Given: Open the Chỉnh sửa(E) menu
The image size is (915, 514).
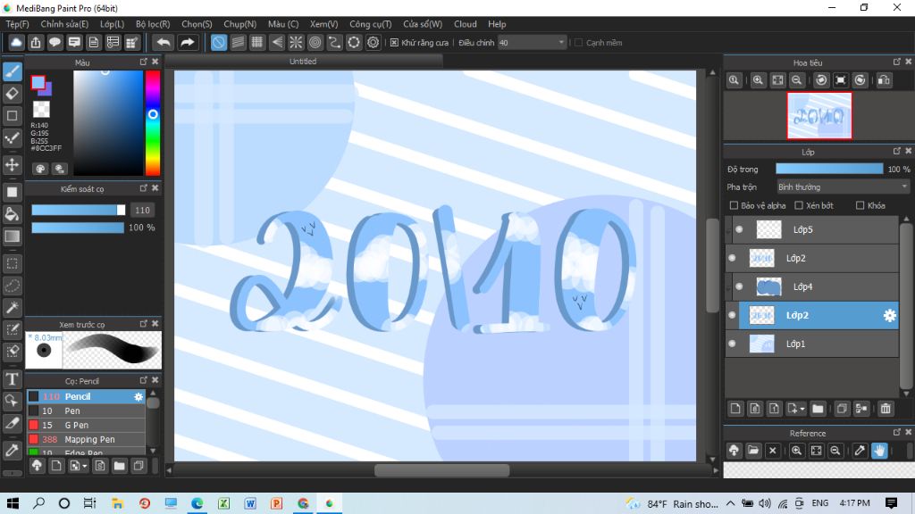Looking at the screenshot, I should point(64,24).
